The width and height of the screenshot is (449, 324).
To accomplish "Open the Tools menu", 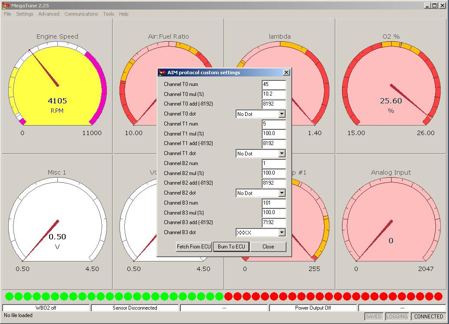I will 109,14.
